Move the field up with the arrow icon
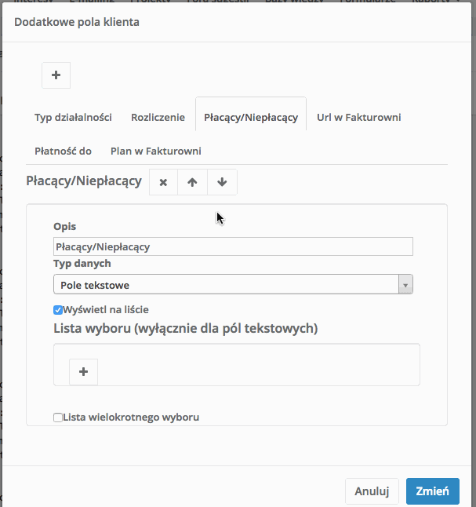Screen dimensions: 476x507 pos(192,182)
